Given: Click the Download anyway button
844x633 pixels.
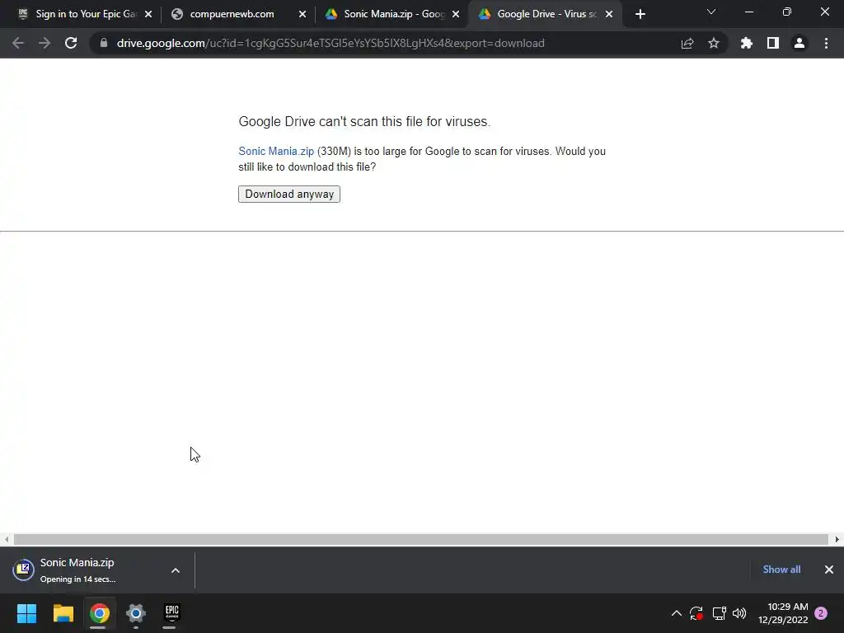Looking at the screenshot, I should coord(289,194).
